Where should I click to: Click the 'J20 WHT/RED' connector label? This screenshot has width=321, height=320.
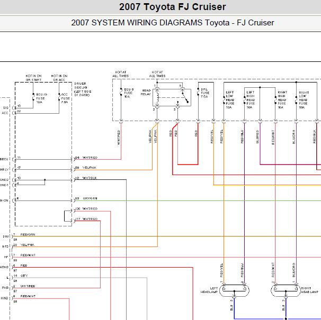pos(86,209)
